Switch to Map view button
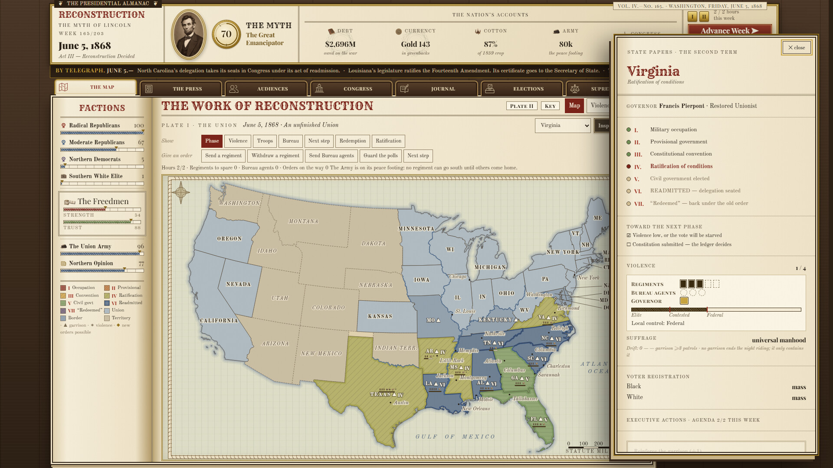Image resolution: width=833 pixels, height=468 pixels. tap(574, 106)
